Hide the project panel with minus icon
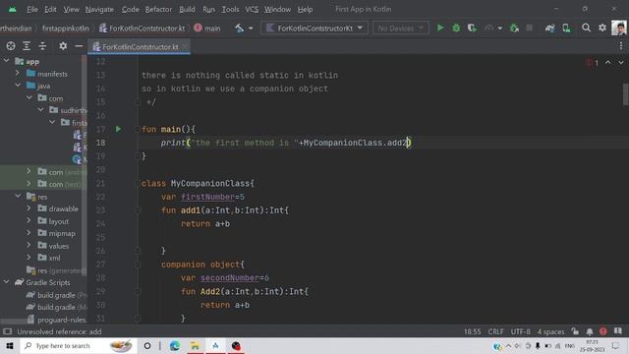Image resolution: width=629 pixels, height=354 pixels. coord(79,46)
